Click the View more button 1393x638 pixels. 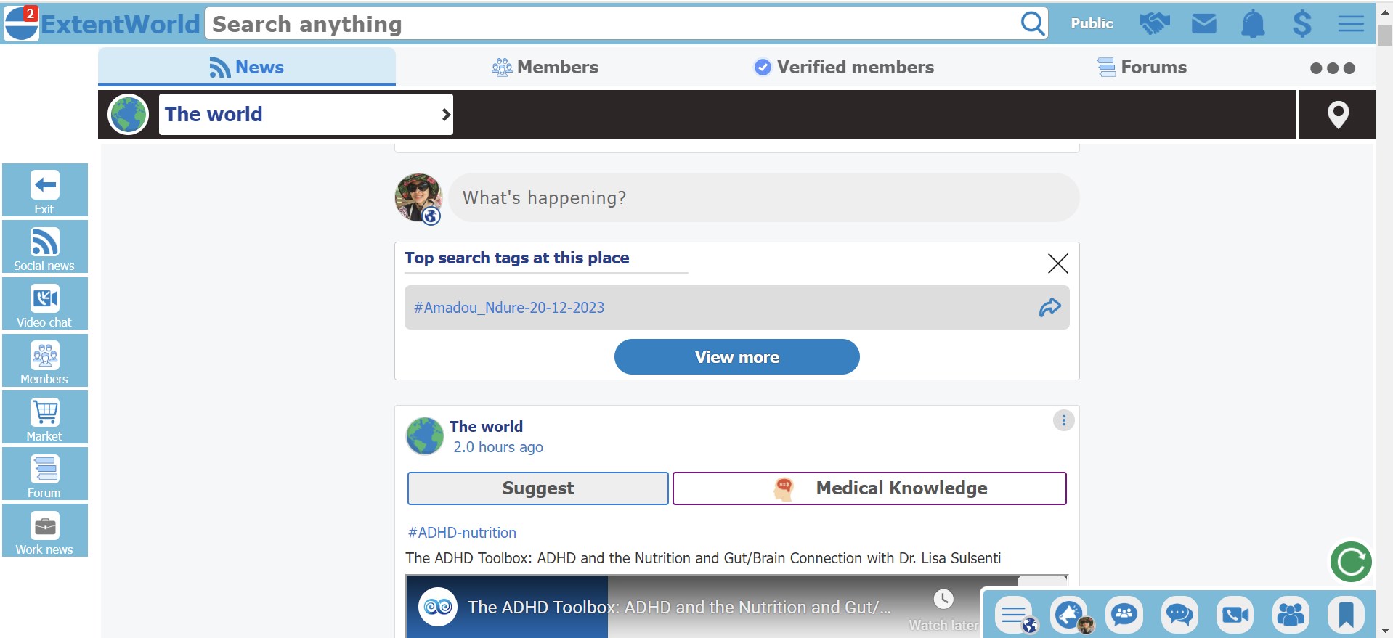(736, 357)
